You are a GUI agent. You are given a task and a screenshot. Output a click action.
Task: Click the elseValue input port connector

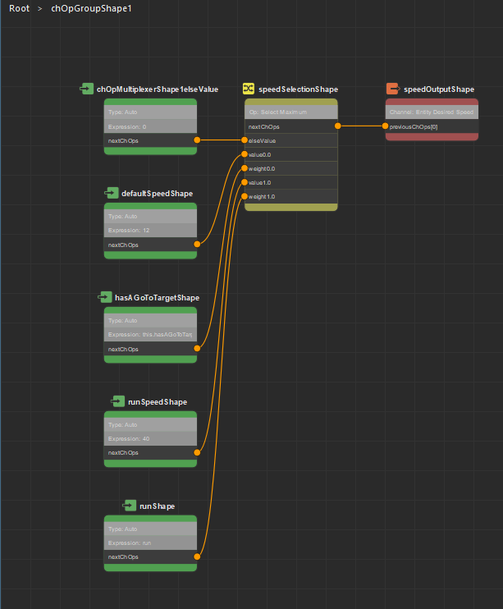(245, 140)
